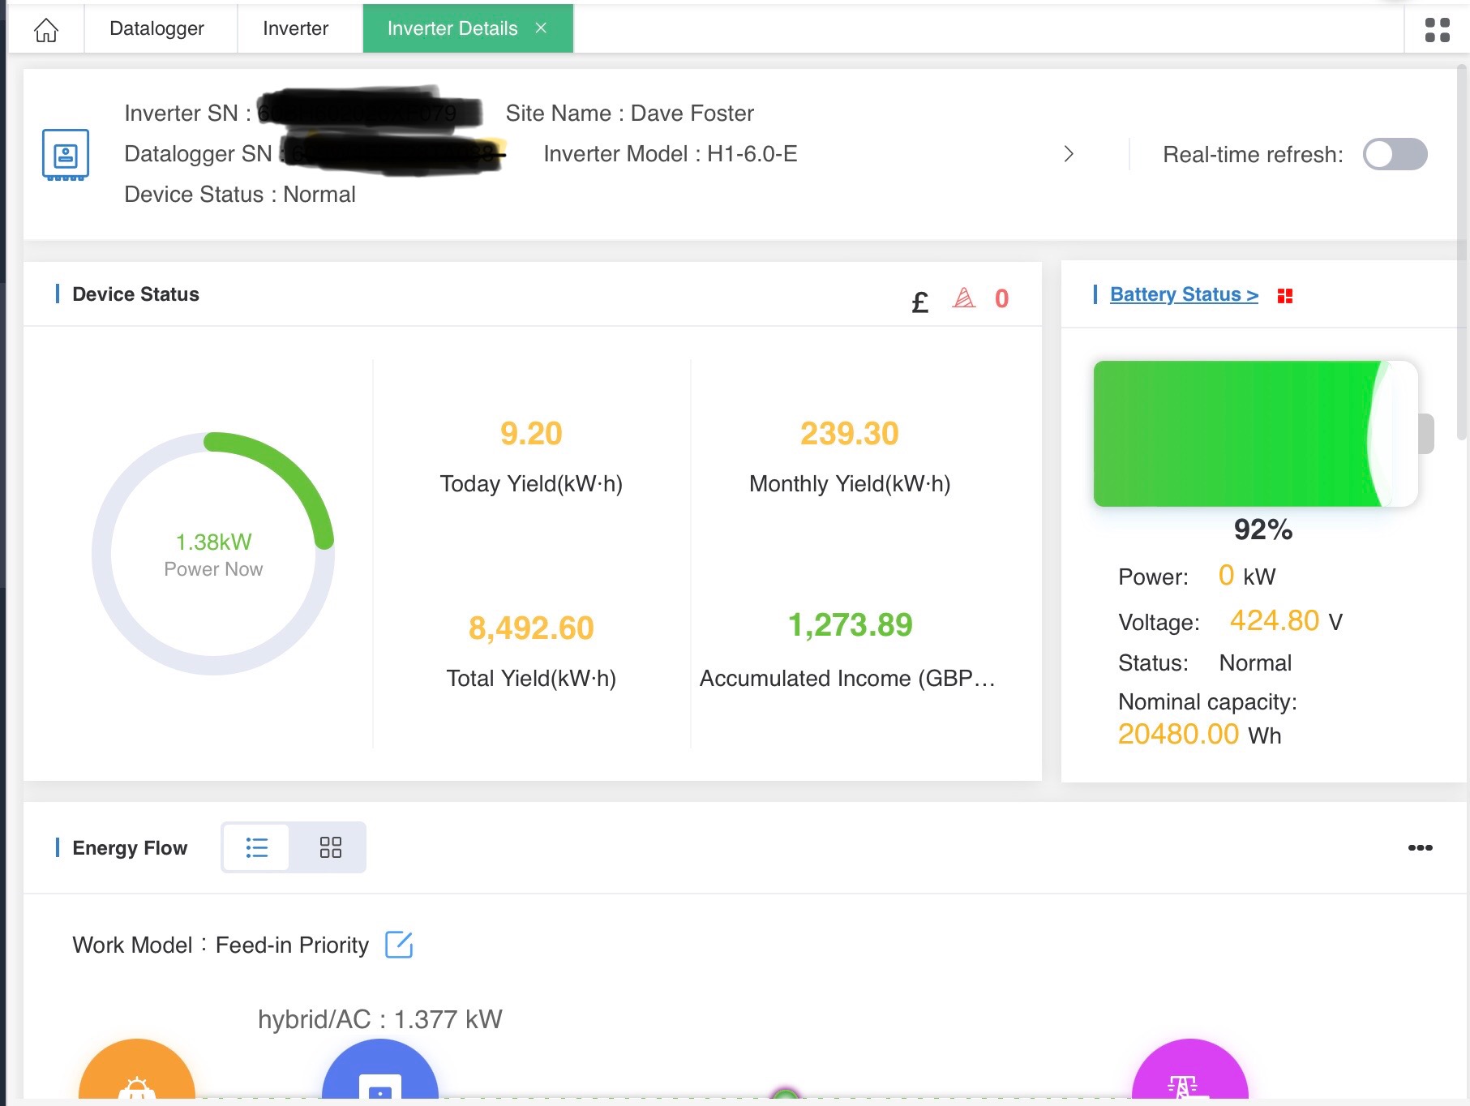
Task: Click the alarm count number 0
Action: click(x=1001, y=298)
